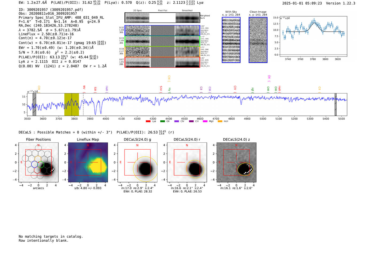Click the Primary Spec_Slot_IFU_AMP line

click(61, 18)
